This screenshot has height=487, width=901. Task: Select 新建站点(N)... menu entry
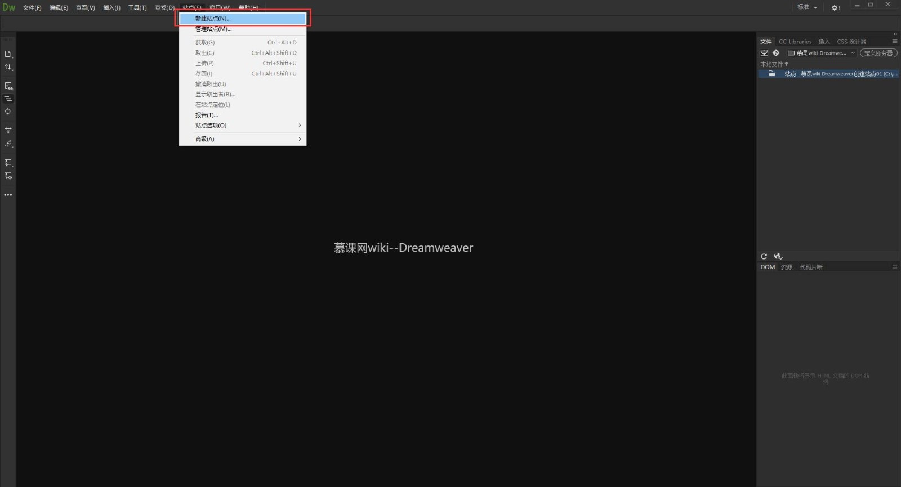pos(243,19)
